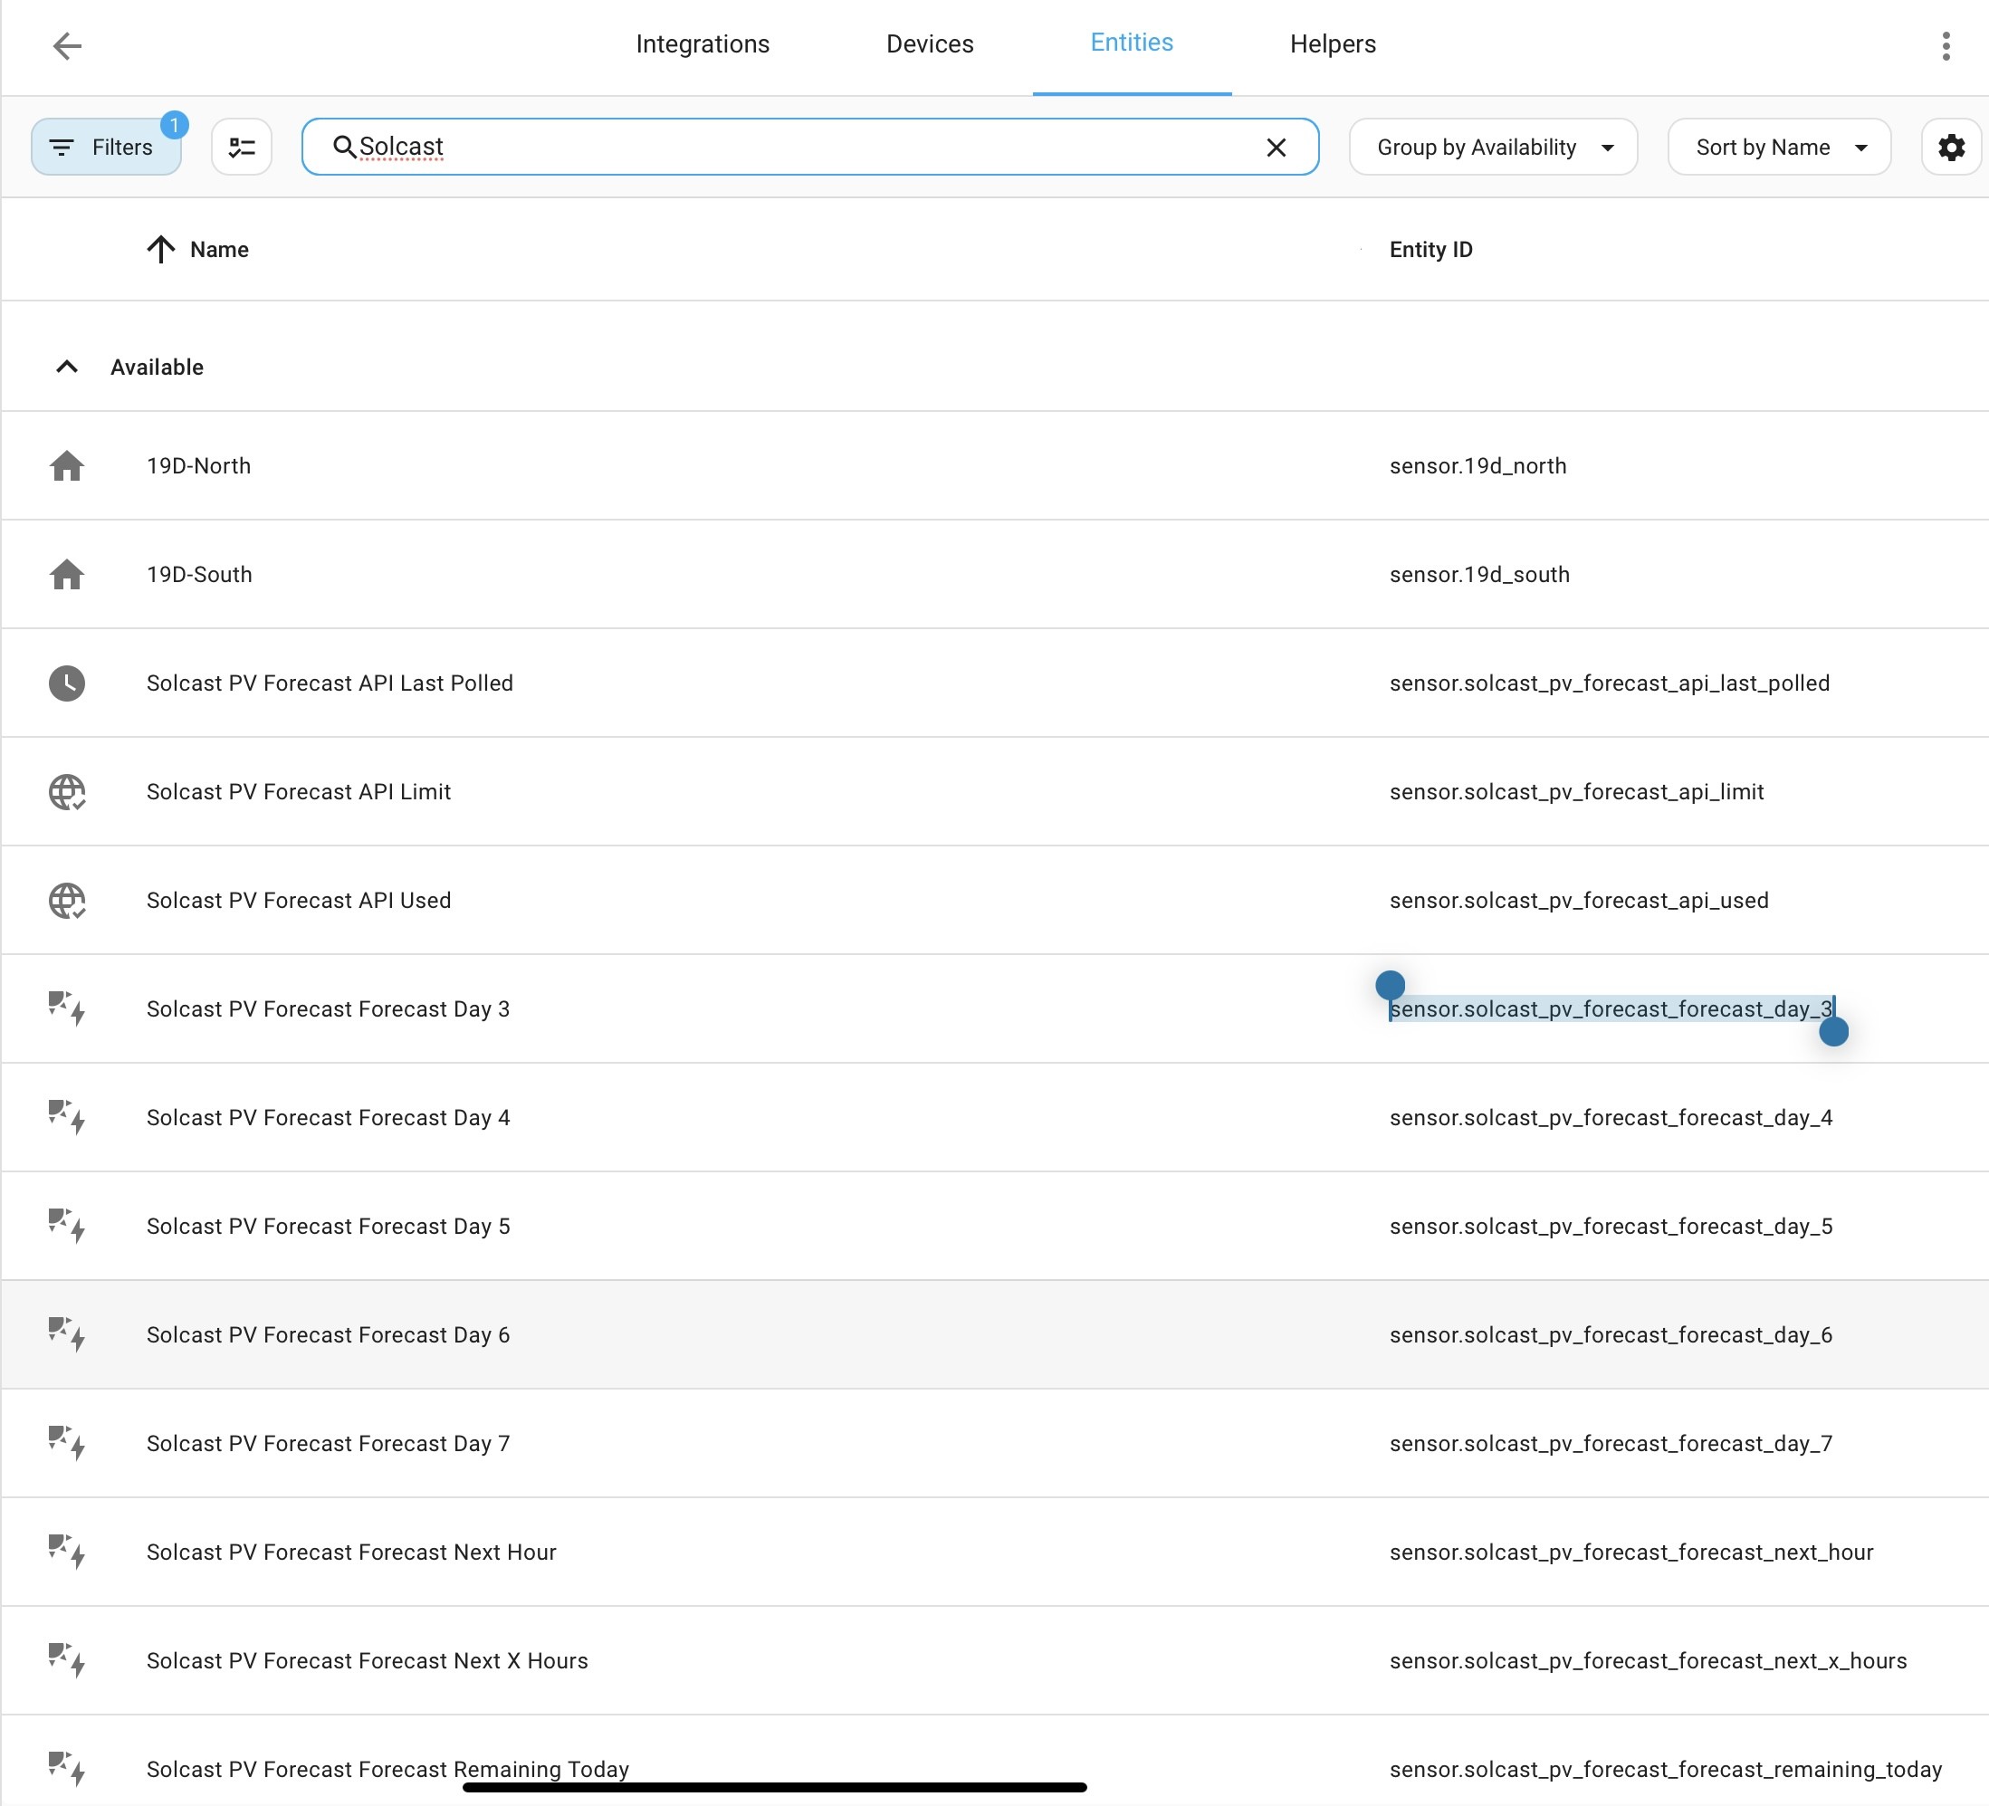Viewport: 1989px width, 1806px height.
Task: Switch to the Integrations tab
Action: [703, 44]
